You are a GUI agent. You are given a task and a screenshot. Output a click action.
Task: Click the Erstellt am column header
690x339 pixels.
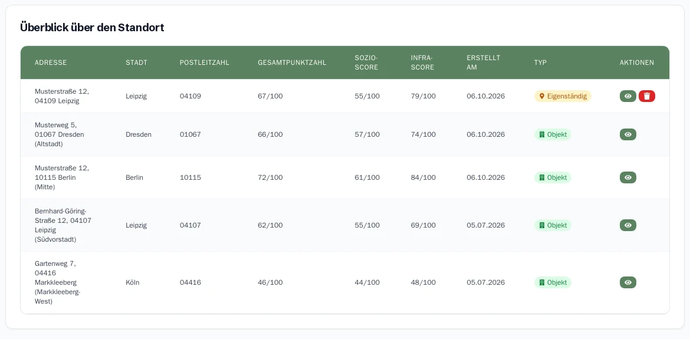[x=484, y=62]
